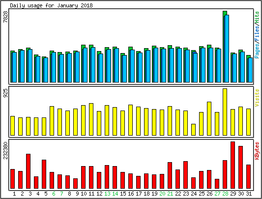Click day label 10 on the axis
The image size is (262, 199).
84,194
